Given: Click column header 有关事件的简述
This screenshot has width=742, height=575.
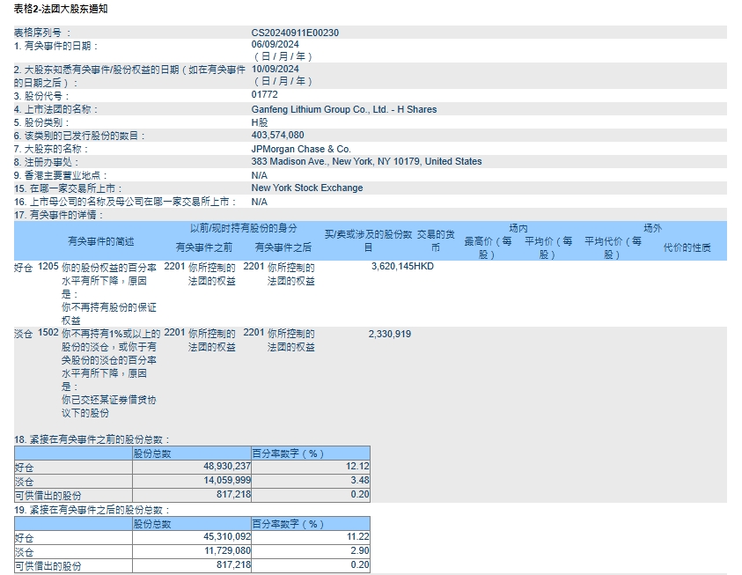Looking at the screenshot, I should coord(101,241).
